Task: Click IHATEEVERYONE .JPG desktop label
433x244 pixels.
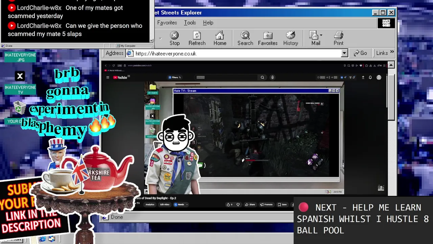Action: point(20,57)
